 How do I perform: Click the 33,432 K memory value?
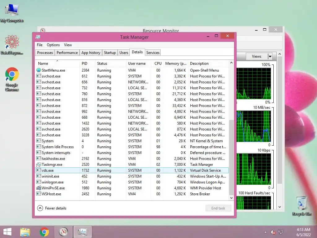pyautogui.click(x=179, y=106)
